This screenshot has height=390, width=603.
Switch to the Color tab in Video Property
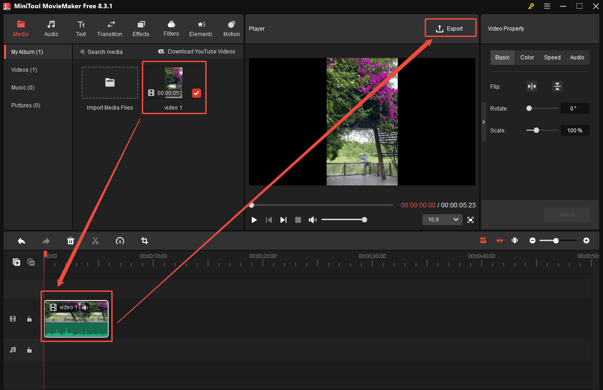click(527, 57)
